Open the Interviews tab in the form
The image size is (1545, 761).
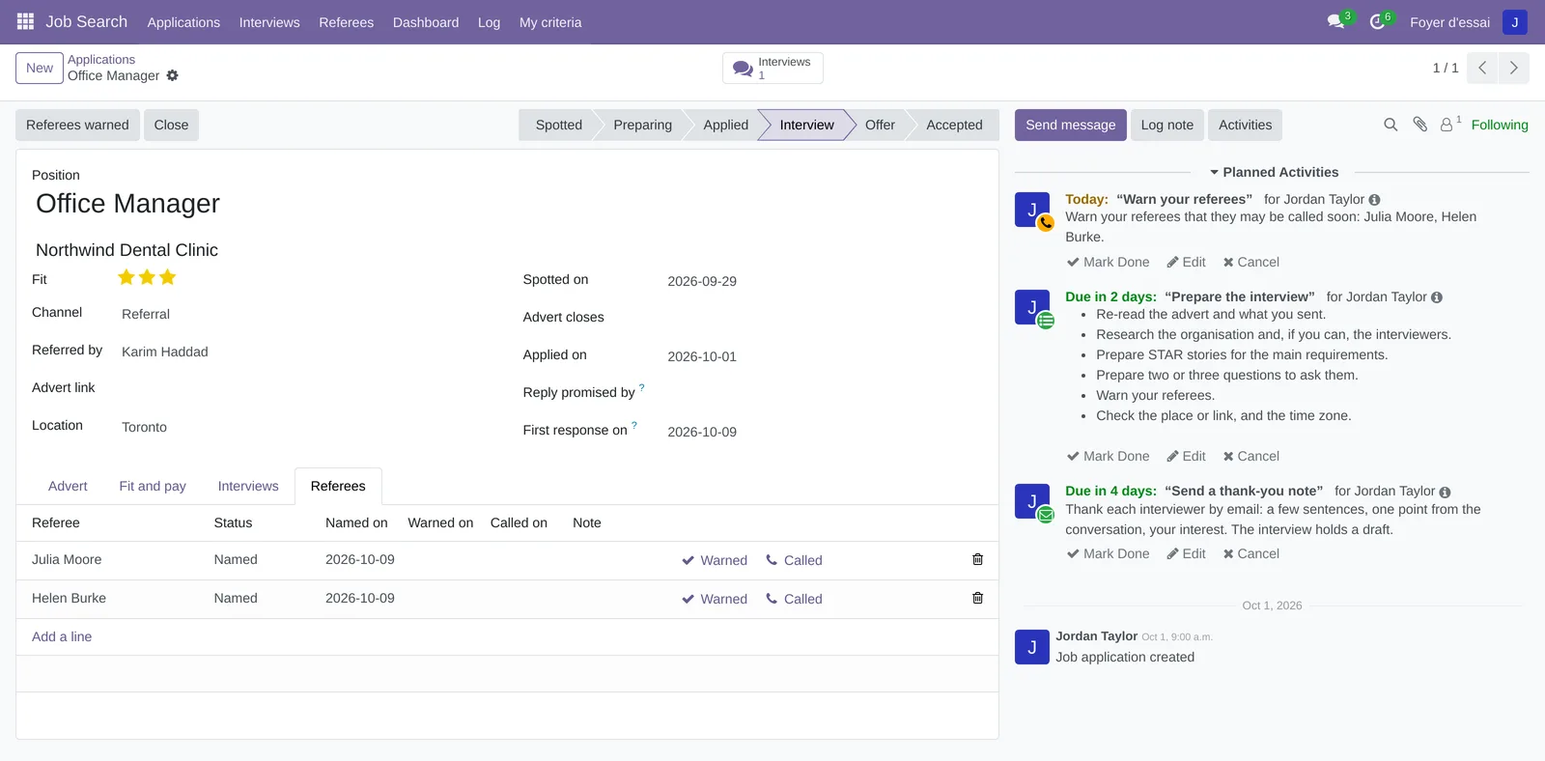click(x=248, y=486)
